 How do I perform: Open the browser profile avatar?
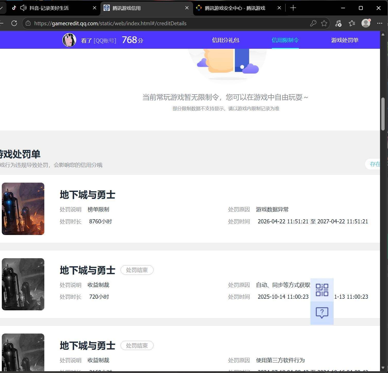366,23
